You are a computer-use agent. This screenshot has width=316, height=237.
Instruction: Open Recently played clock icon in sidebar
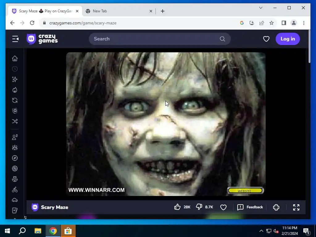pos(15,69)
